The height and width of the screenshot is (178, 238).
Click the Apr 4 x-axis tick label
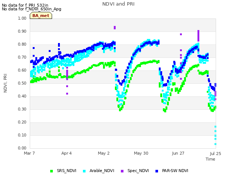click(67, 153)
